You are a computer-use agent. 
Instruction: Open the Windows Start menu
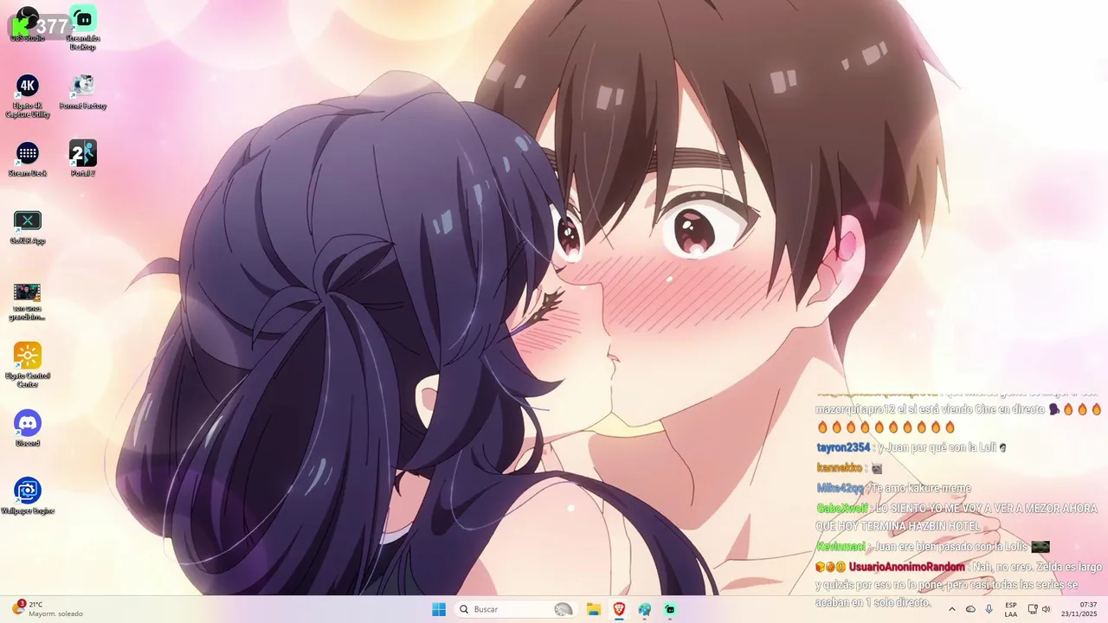[439, 609]
